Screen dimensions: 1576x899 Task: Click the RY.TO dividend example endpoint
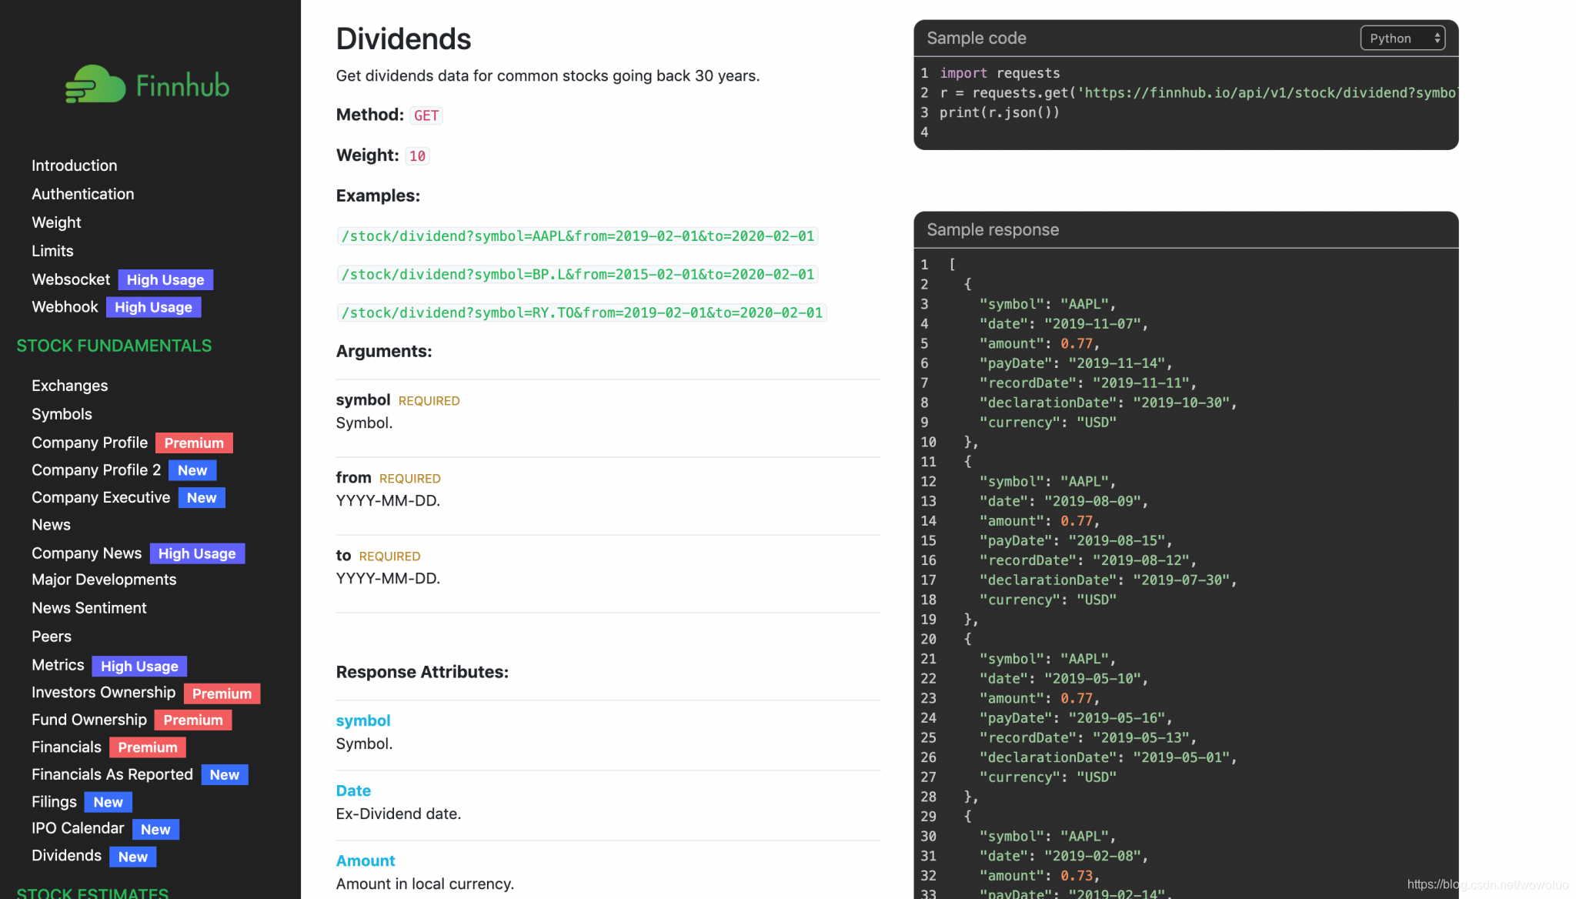(x=581, y=312)
